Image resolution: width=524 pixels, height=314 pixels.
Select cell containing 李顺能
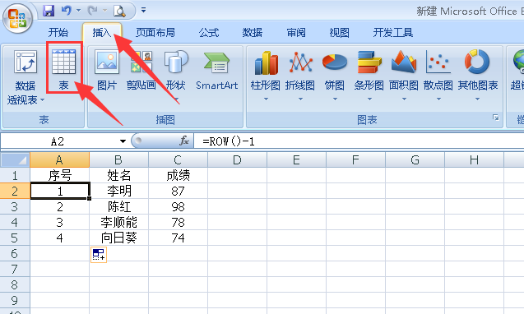(x=118, y=222)
